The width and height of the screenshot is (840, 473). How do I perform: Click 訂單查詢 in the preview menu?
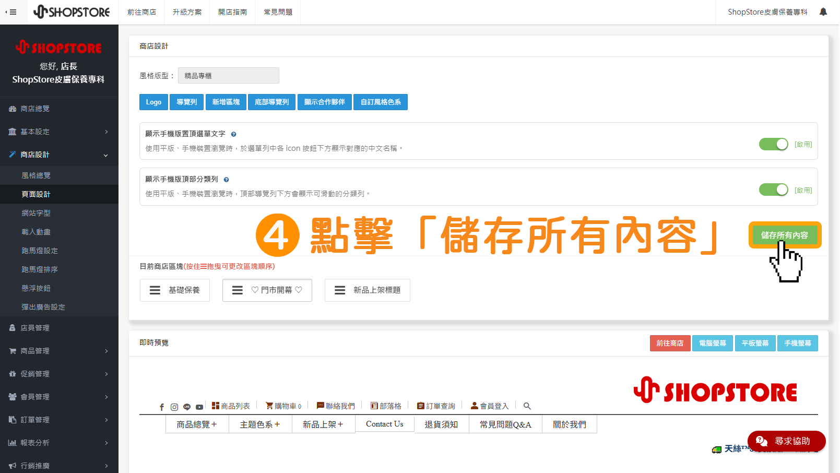point(436,406)
